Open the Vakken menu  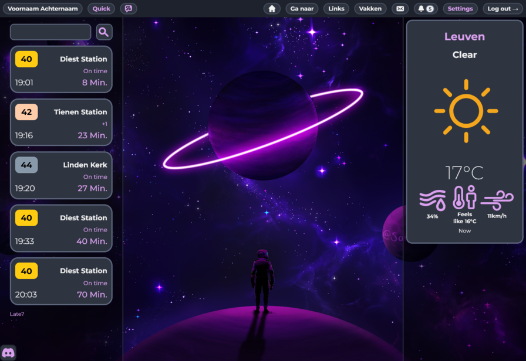click(370, 9)
